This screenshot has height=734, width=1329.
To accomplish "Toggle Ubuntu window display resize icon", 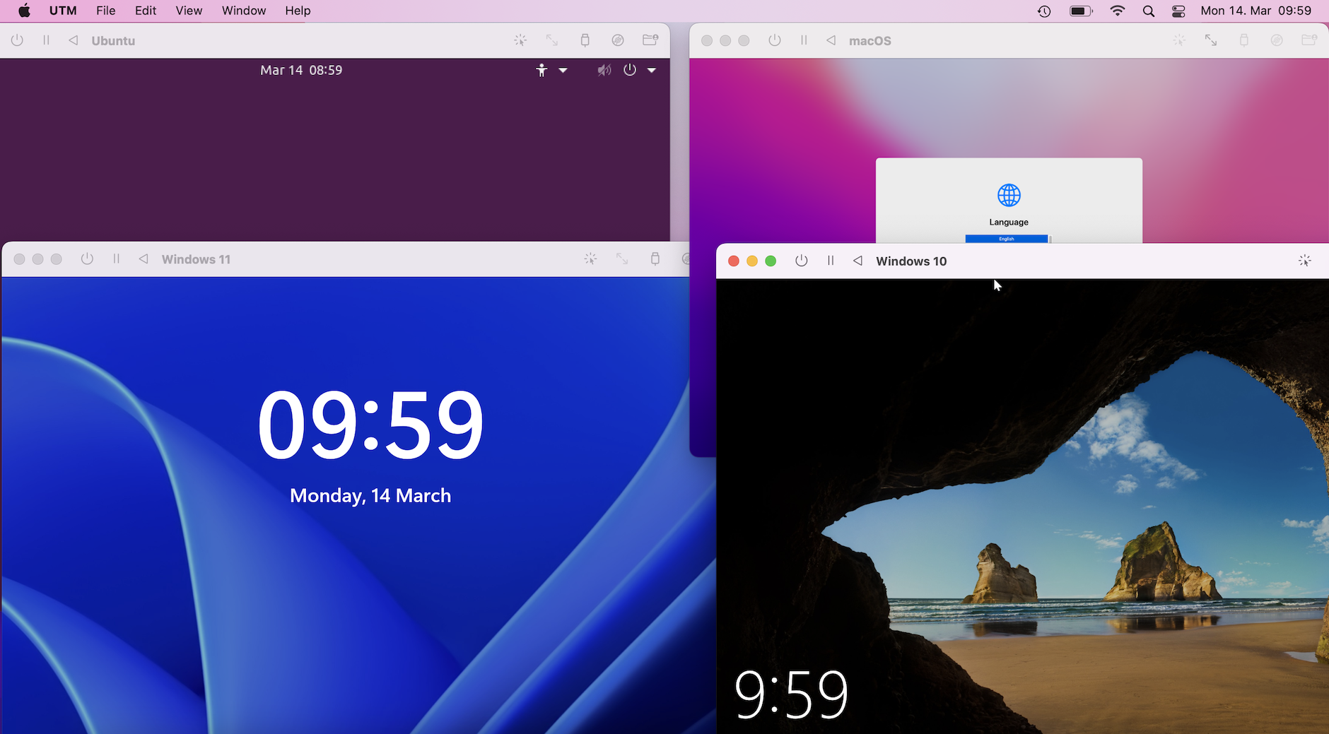I will pyautogui.click(x=552, y=40).
